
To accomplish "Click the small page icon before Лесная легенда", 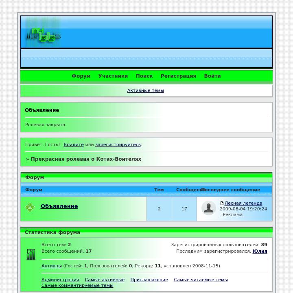I will (x=222, y=203).
